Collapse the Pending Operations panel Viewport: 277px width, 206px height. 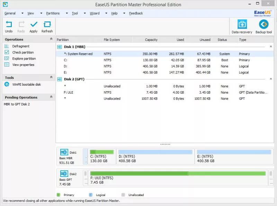(x=51, y=97)
